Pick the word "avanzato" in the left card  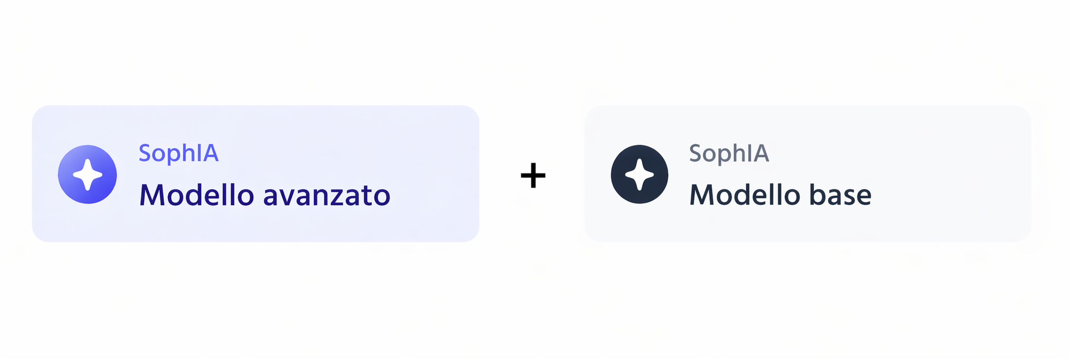point(326,196)
